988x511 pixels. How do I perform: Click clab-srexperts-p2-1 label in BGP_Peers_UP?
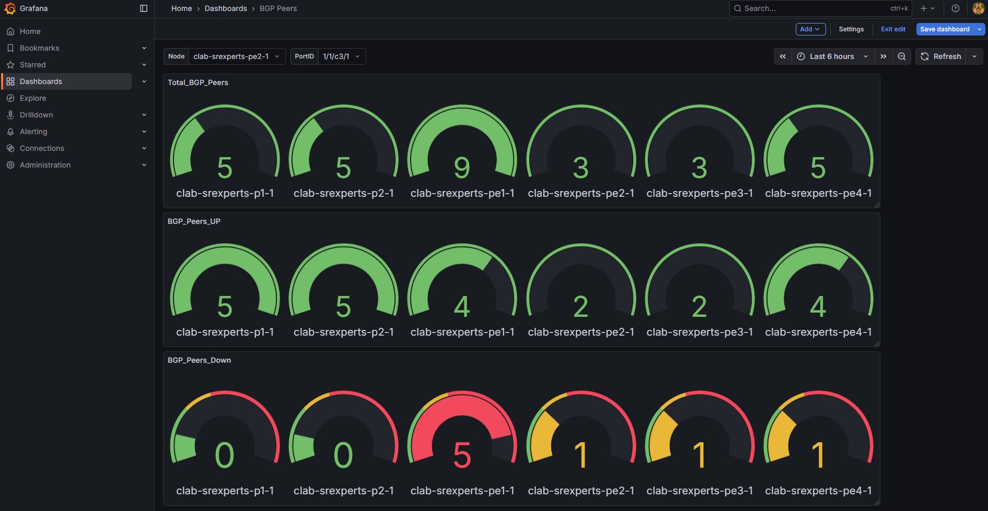(344, 332)
